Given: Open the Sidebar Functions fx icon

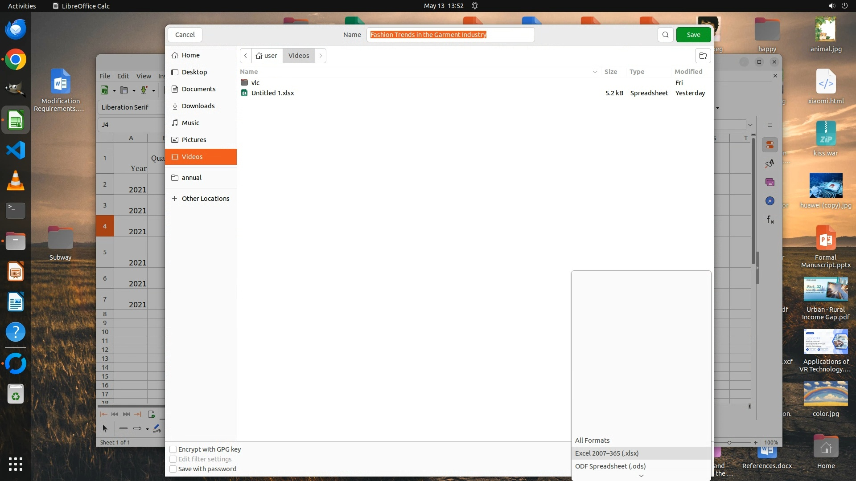Looking at the screenshot, I should coord(770,220).
